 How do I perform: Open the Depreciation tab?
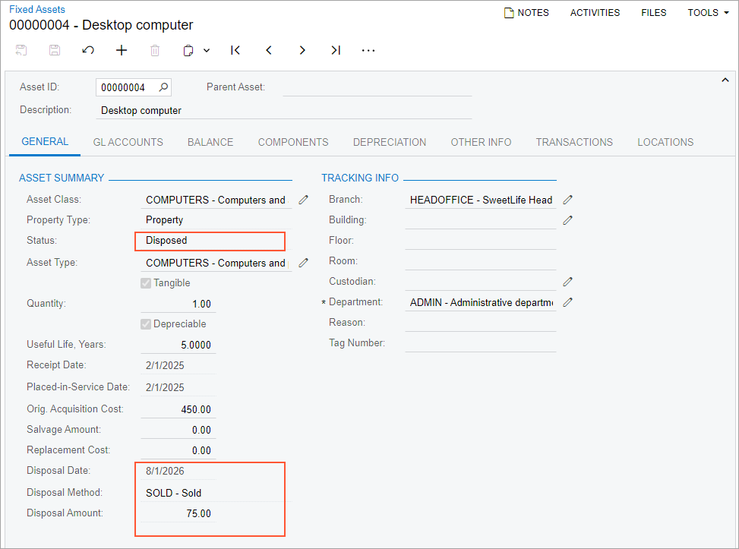click(390, 142)
